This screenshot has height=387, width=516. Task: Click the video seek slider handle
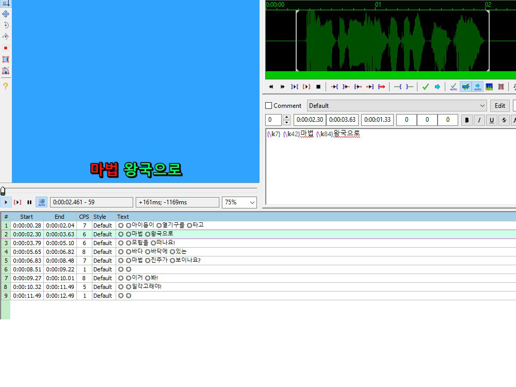3,191
